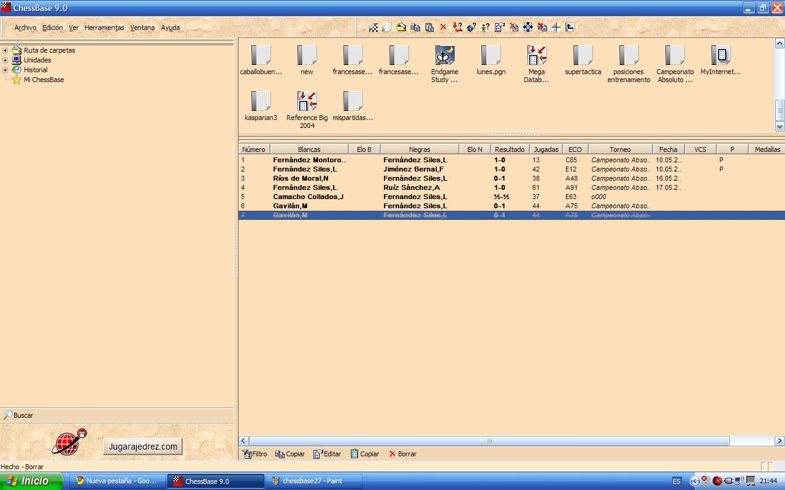Click the red shield tray icon
Screen dimensions: 785x490
pos(717,481)
